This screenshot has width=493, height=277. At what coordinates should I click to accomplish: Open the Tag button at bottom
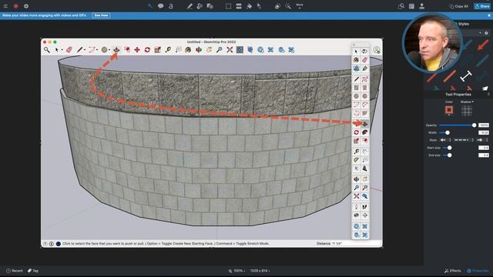pos(32,271)
